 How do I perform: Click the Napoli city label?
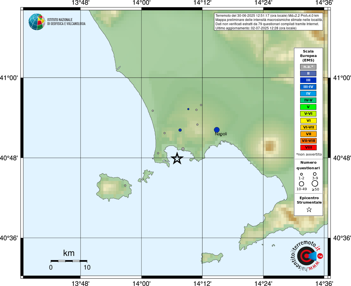[x=221, y=134]
